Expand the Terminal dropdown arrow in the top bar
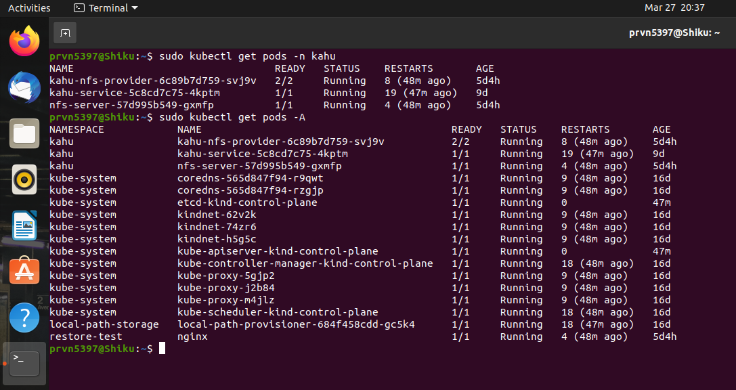This screenshot has width=736, height=390. point(134,7)
